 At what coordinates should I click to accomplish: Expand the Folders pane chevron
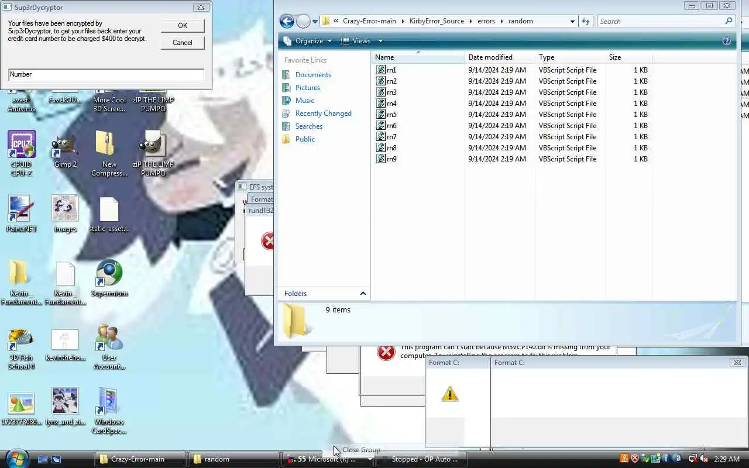(363, 294)
